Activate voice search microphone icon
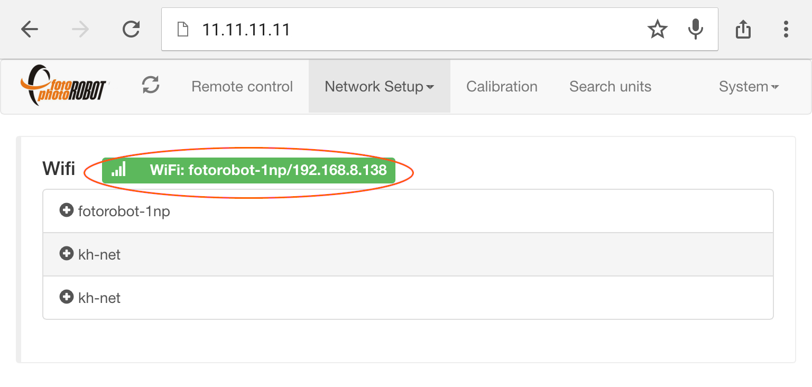812x387 pixels. (696, 29)
